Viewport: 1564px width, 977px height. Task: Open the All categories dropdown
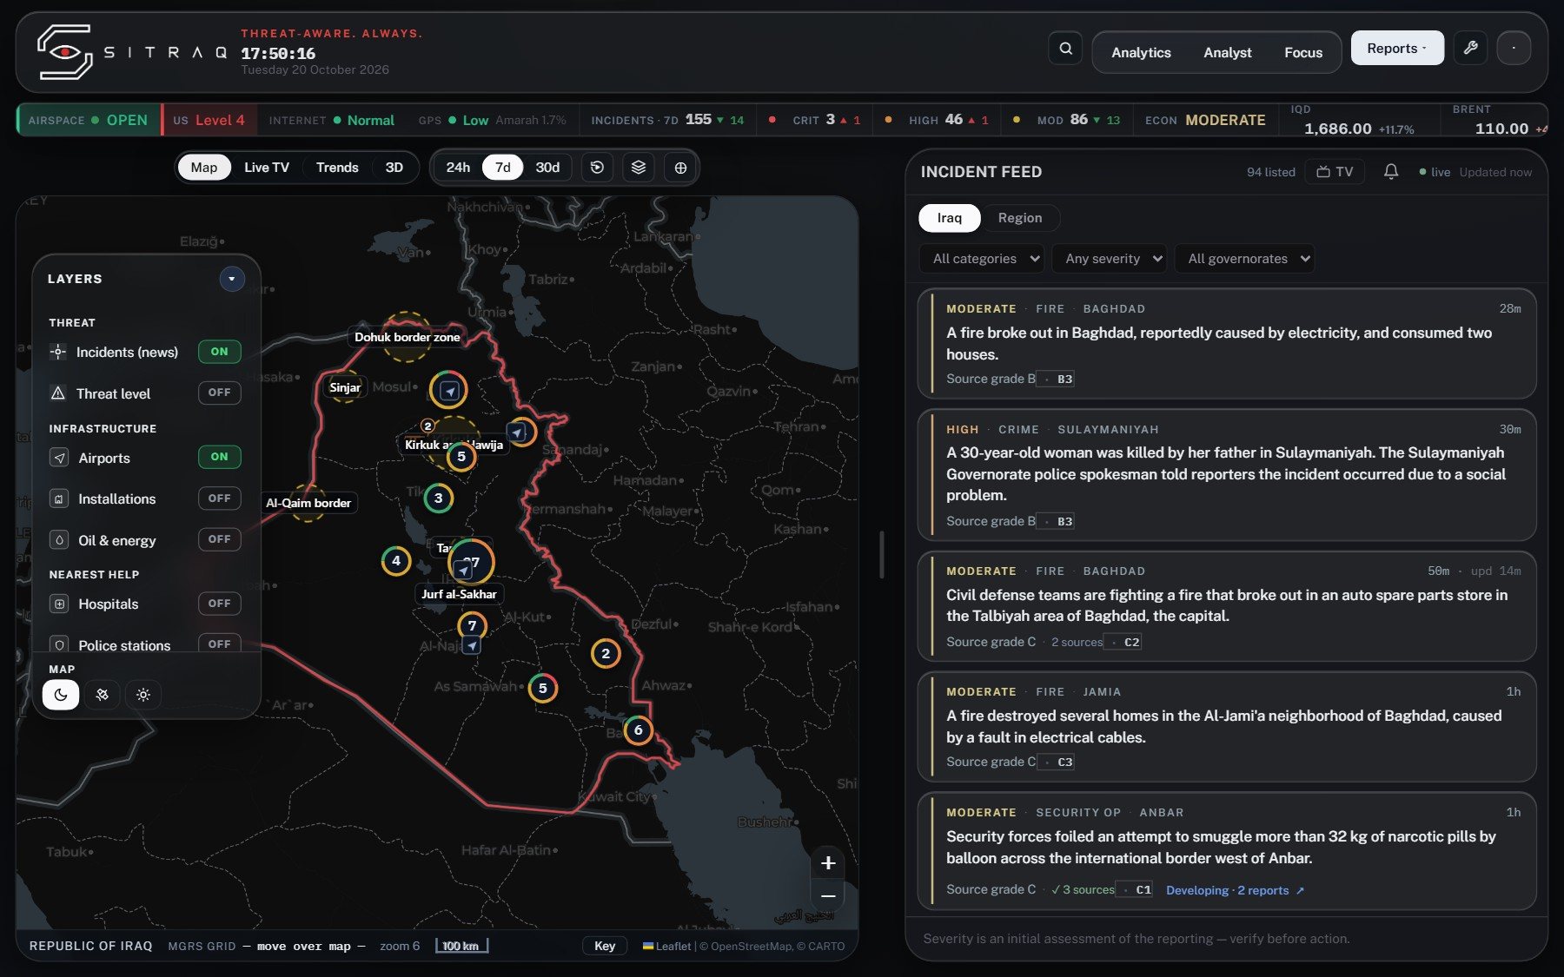click(983, 259)
